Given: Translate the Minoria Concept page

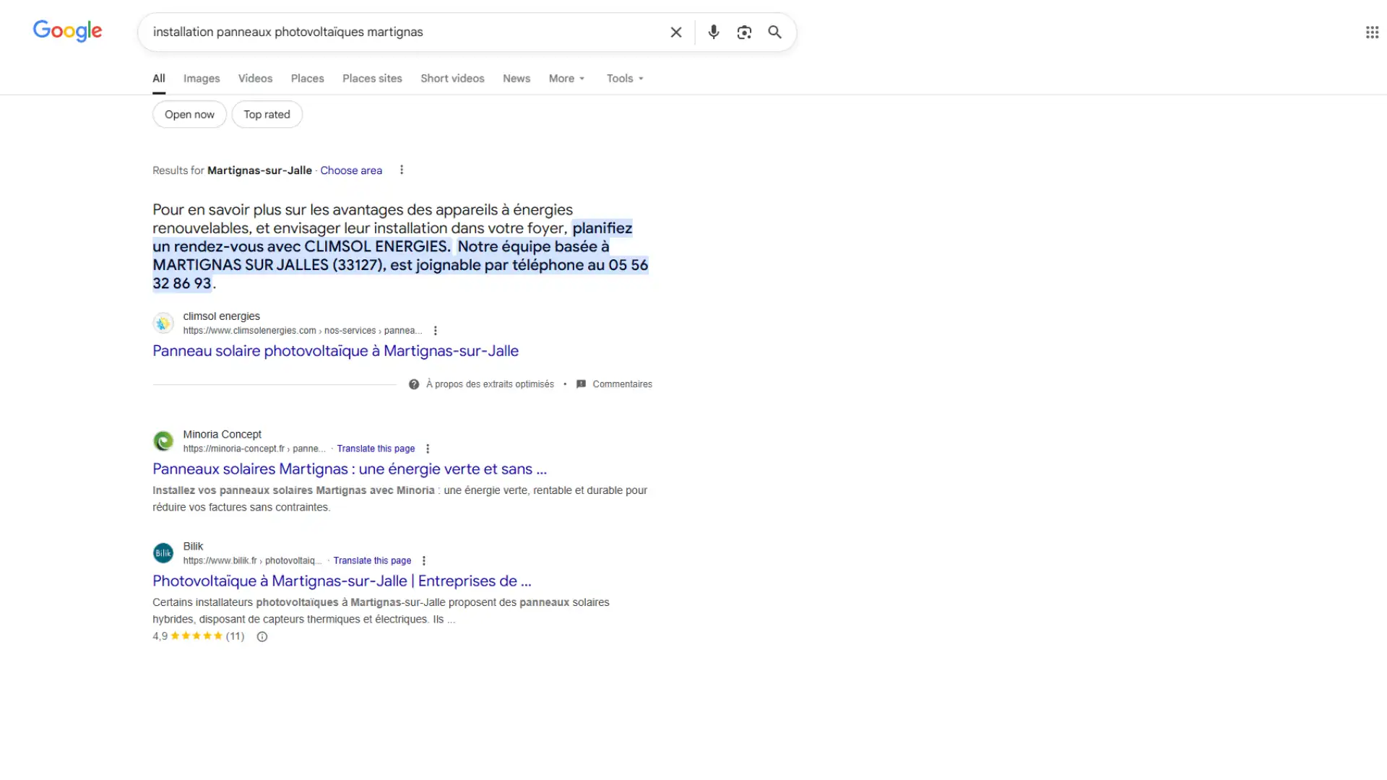Looking at the screenshot, I should coord(376,448).
